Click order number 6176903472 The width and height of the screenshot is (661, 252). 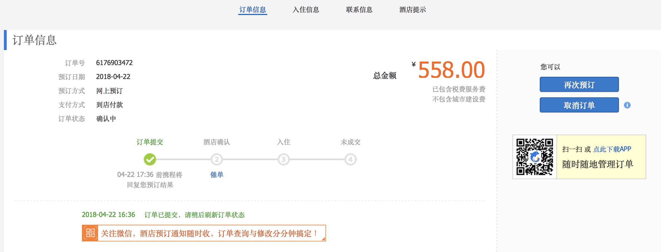click(114, 63)
